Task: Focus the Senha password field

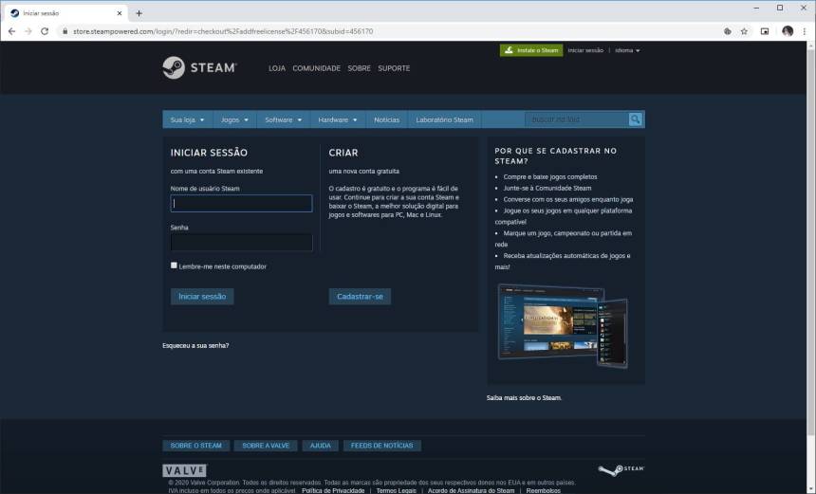Action: (241, 243)
